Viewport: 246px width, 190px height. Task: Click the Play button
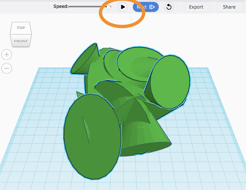pyautogui.click(x=123, y=7)
